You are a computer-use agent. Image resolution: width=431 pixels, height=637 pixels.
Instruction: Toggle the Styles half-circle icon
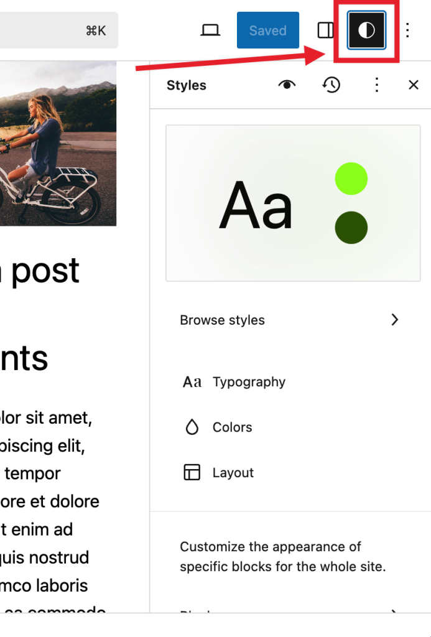(x=366, y=30)
